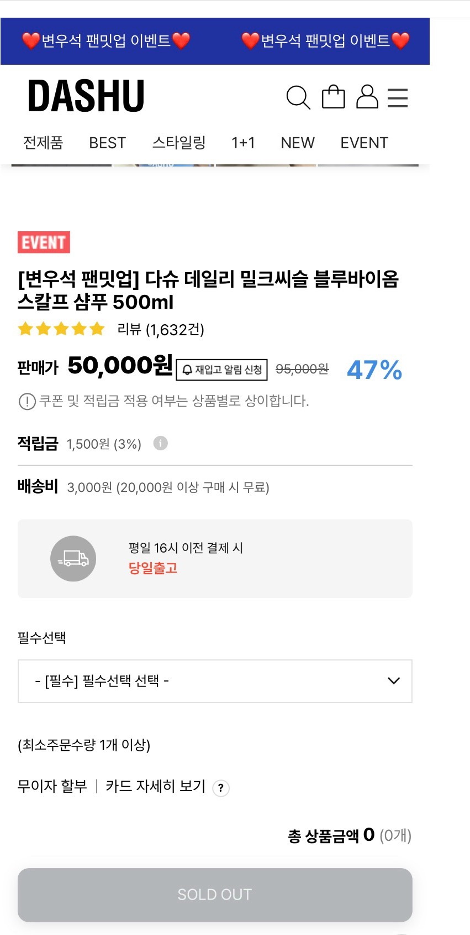Expand the 필수선택 option dropdown
The image size is (470, 935).
pos(215,681)
